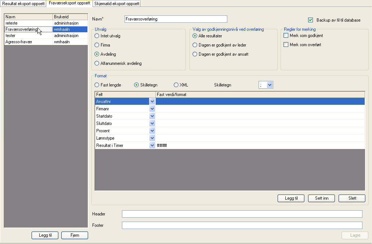The width and height of the screenshot is (372, 244).
Task: Select Intet utvalg radio button
Action: coord(97,36)
